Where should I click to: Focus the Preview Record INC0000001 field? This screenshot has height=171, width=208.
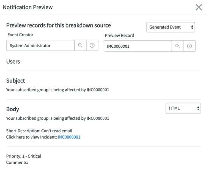(x=138, y=46)
